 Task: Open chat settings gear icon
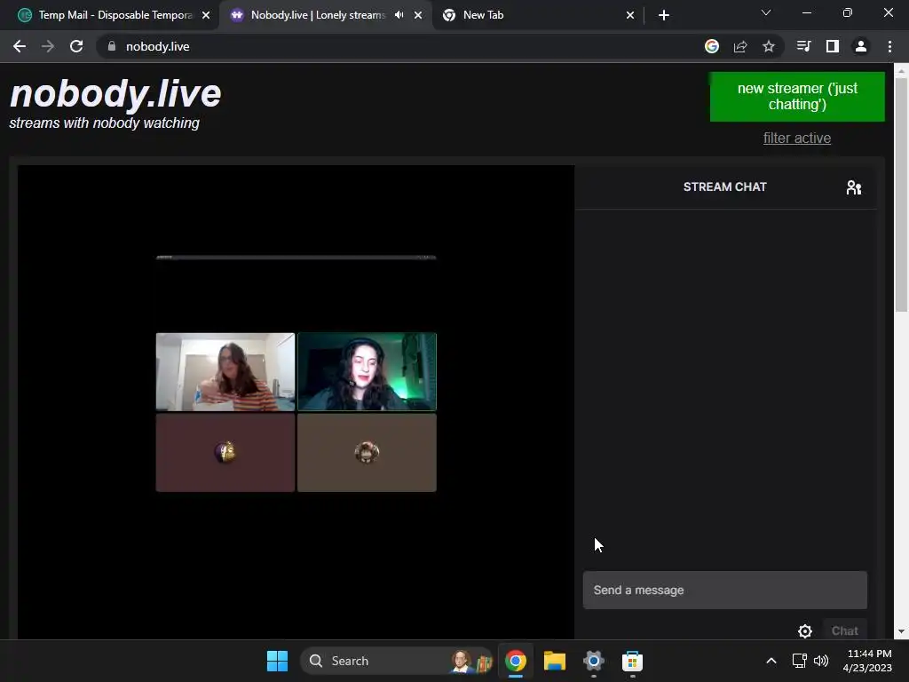804,631
